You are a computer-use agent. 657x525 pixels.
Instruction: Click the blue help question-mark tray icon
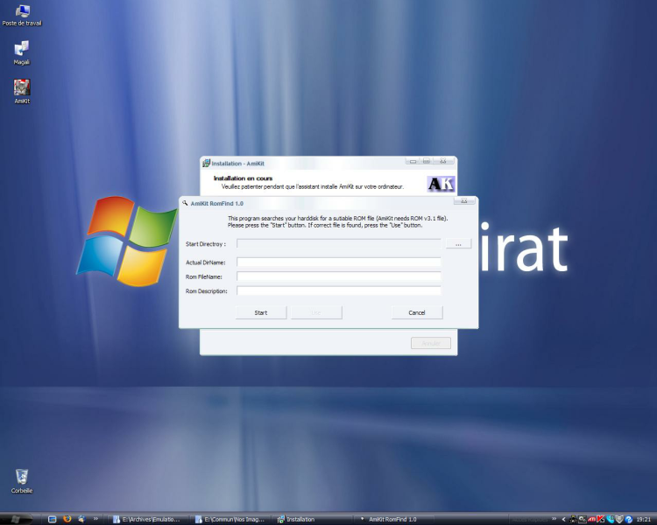point(629,520)
